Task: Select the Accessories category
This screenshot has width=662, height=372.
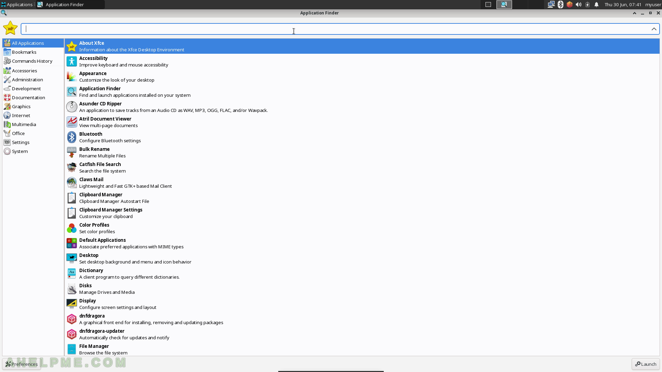Action: (x=33, y=71)
